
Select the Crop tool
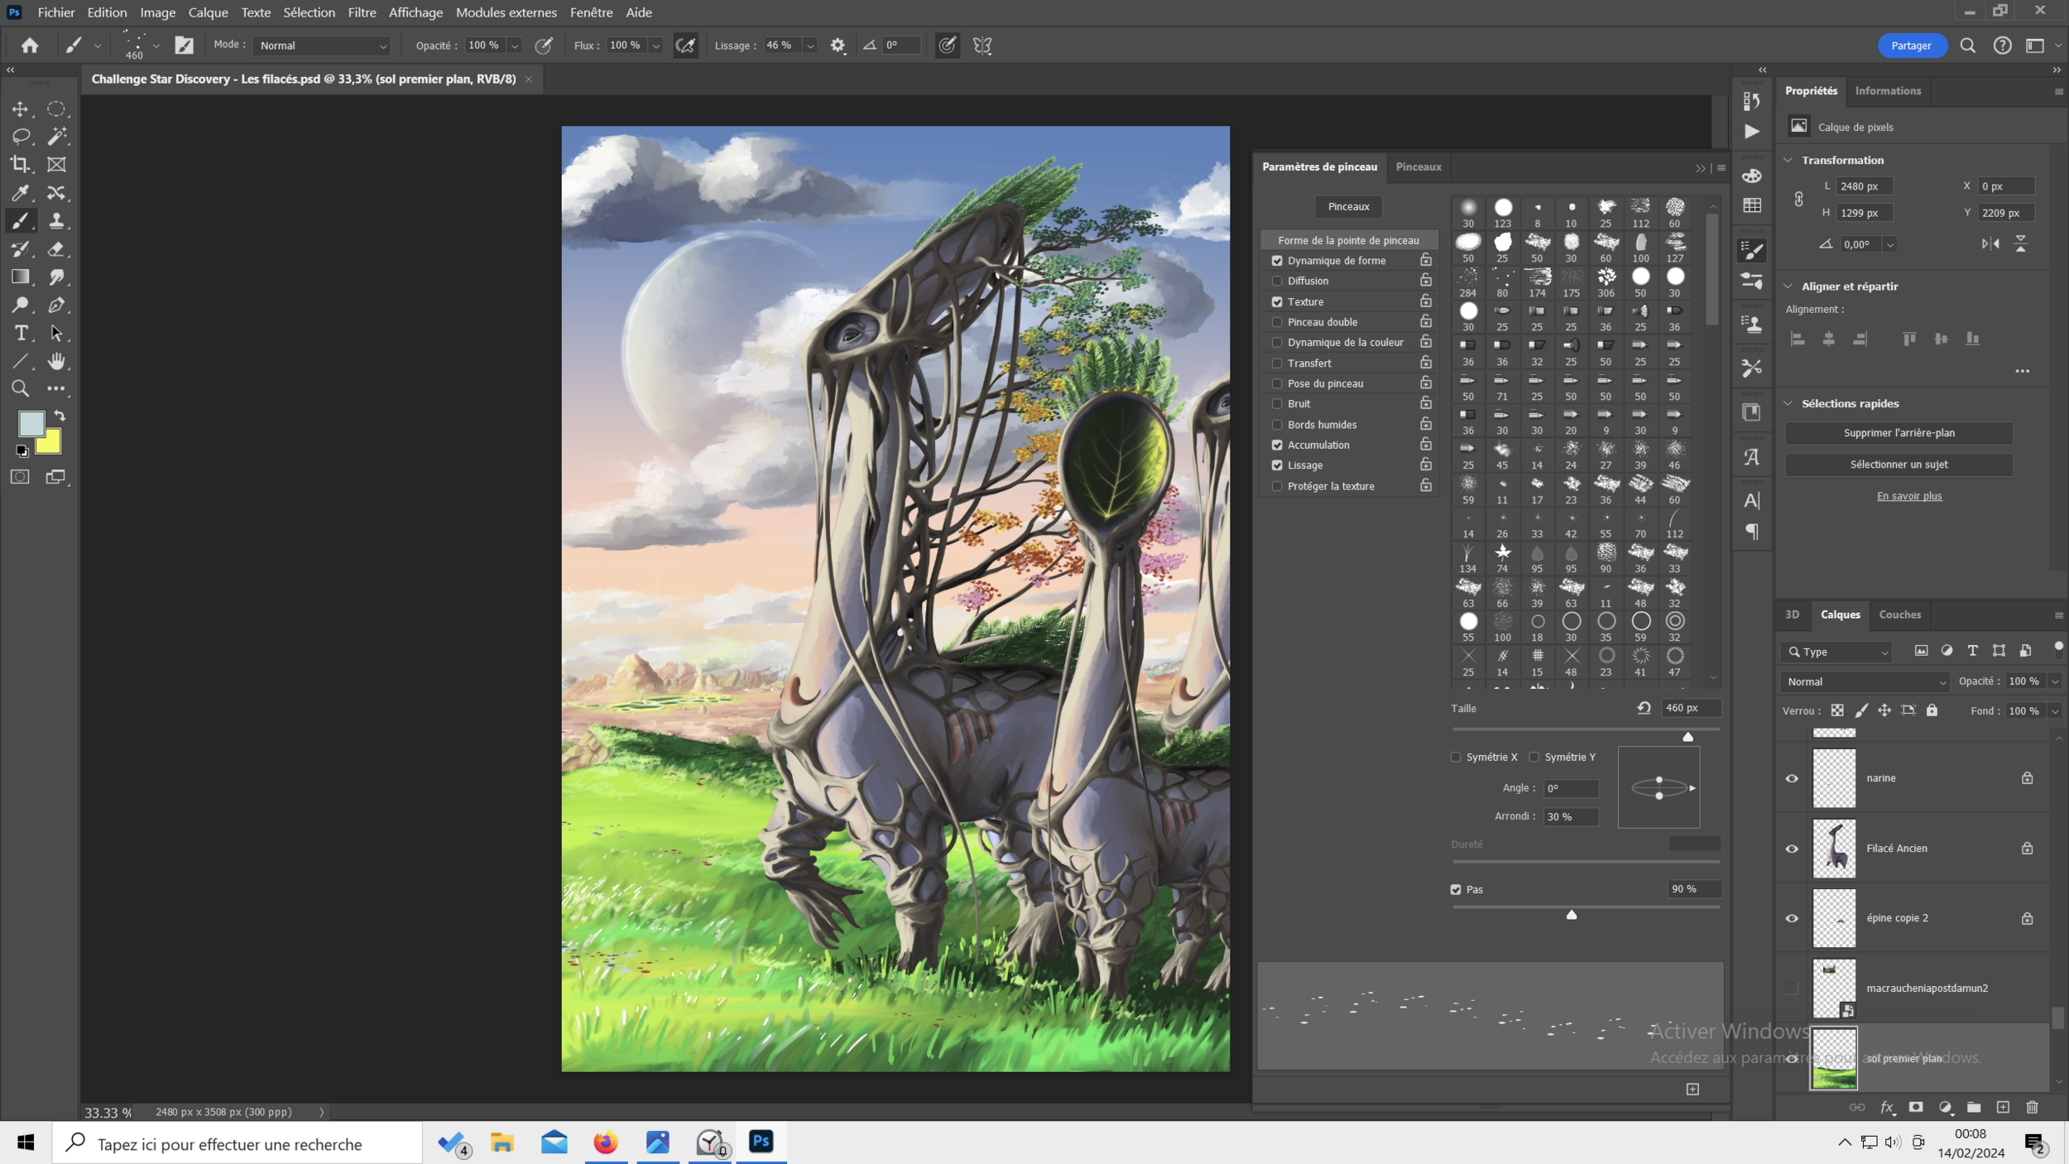point(20,164)
